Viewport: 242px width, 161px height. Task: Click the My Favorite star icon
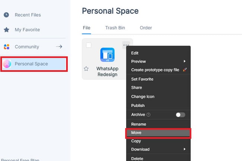click(6, 30)
